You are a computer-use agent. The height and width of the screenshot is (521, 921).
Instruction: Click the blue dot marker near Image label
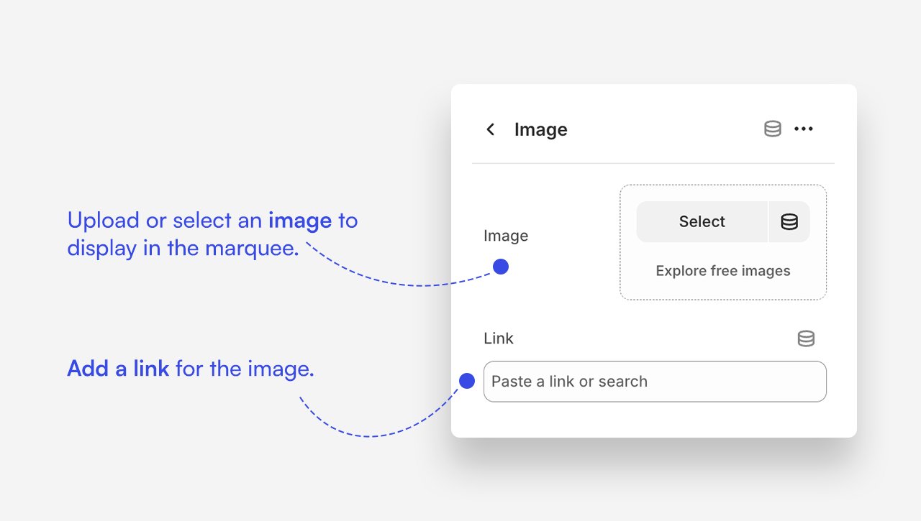(501, 267)
